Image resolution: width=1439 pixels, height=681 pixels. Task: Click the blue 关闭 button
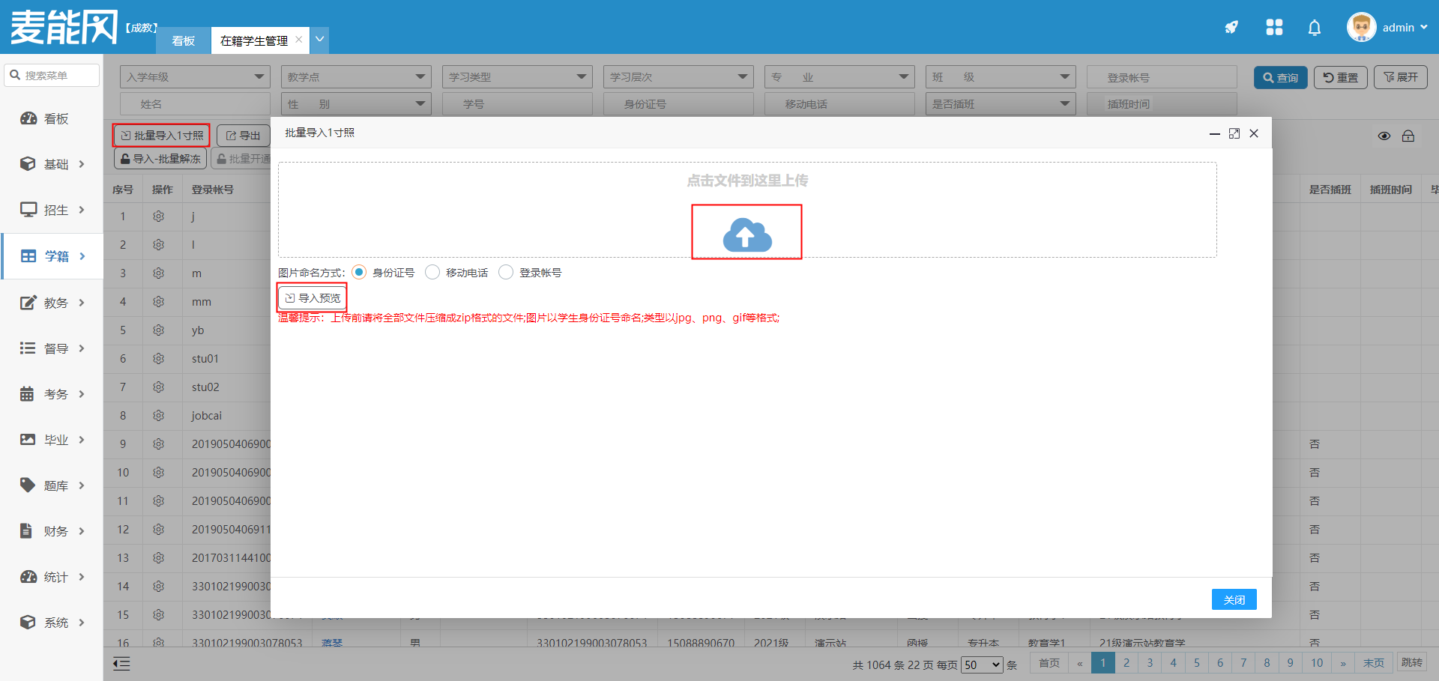pyautogui.click(x=1234, y=599)
